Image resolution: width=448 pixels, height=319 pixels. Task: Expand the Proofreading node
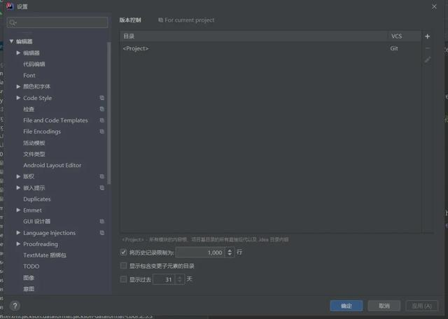pos(18,244)
